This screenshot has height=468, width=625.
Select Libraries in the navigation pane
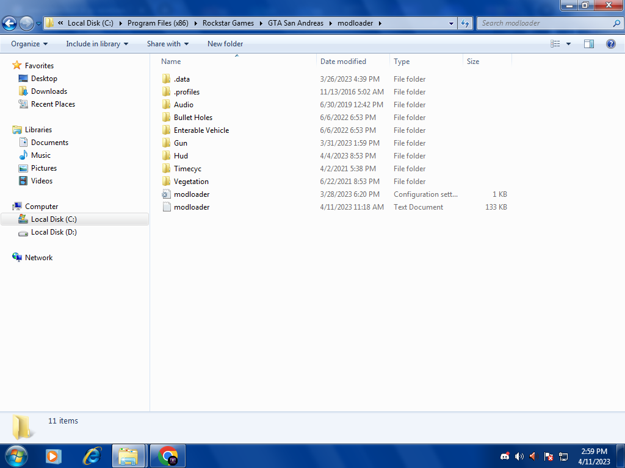tap(38, 130)
